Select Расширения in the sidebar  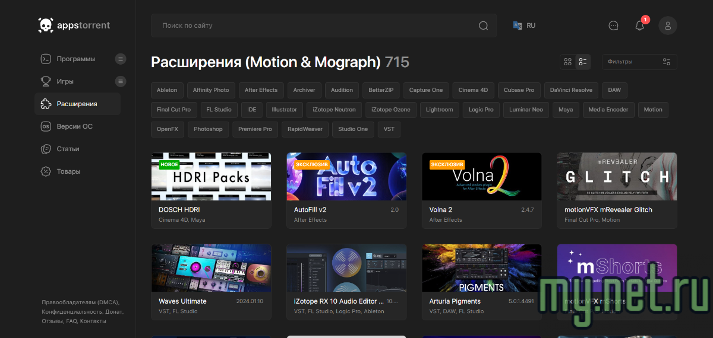[77, 104]
